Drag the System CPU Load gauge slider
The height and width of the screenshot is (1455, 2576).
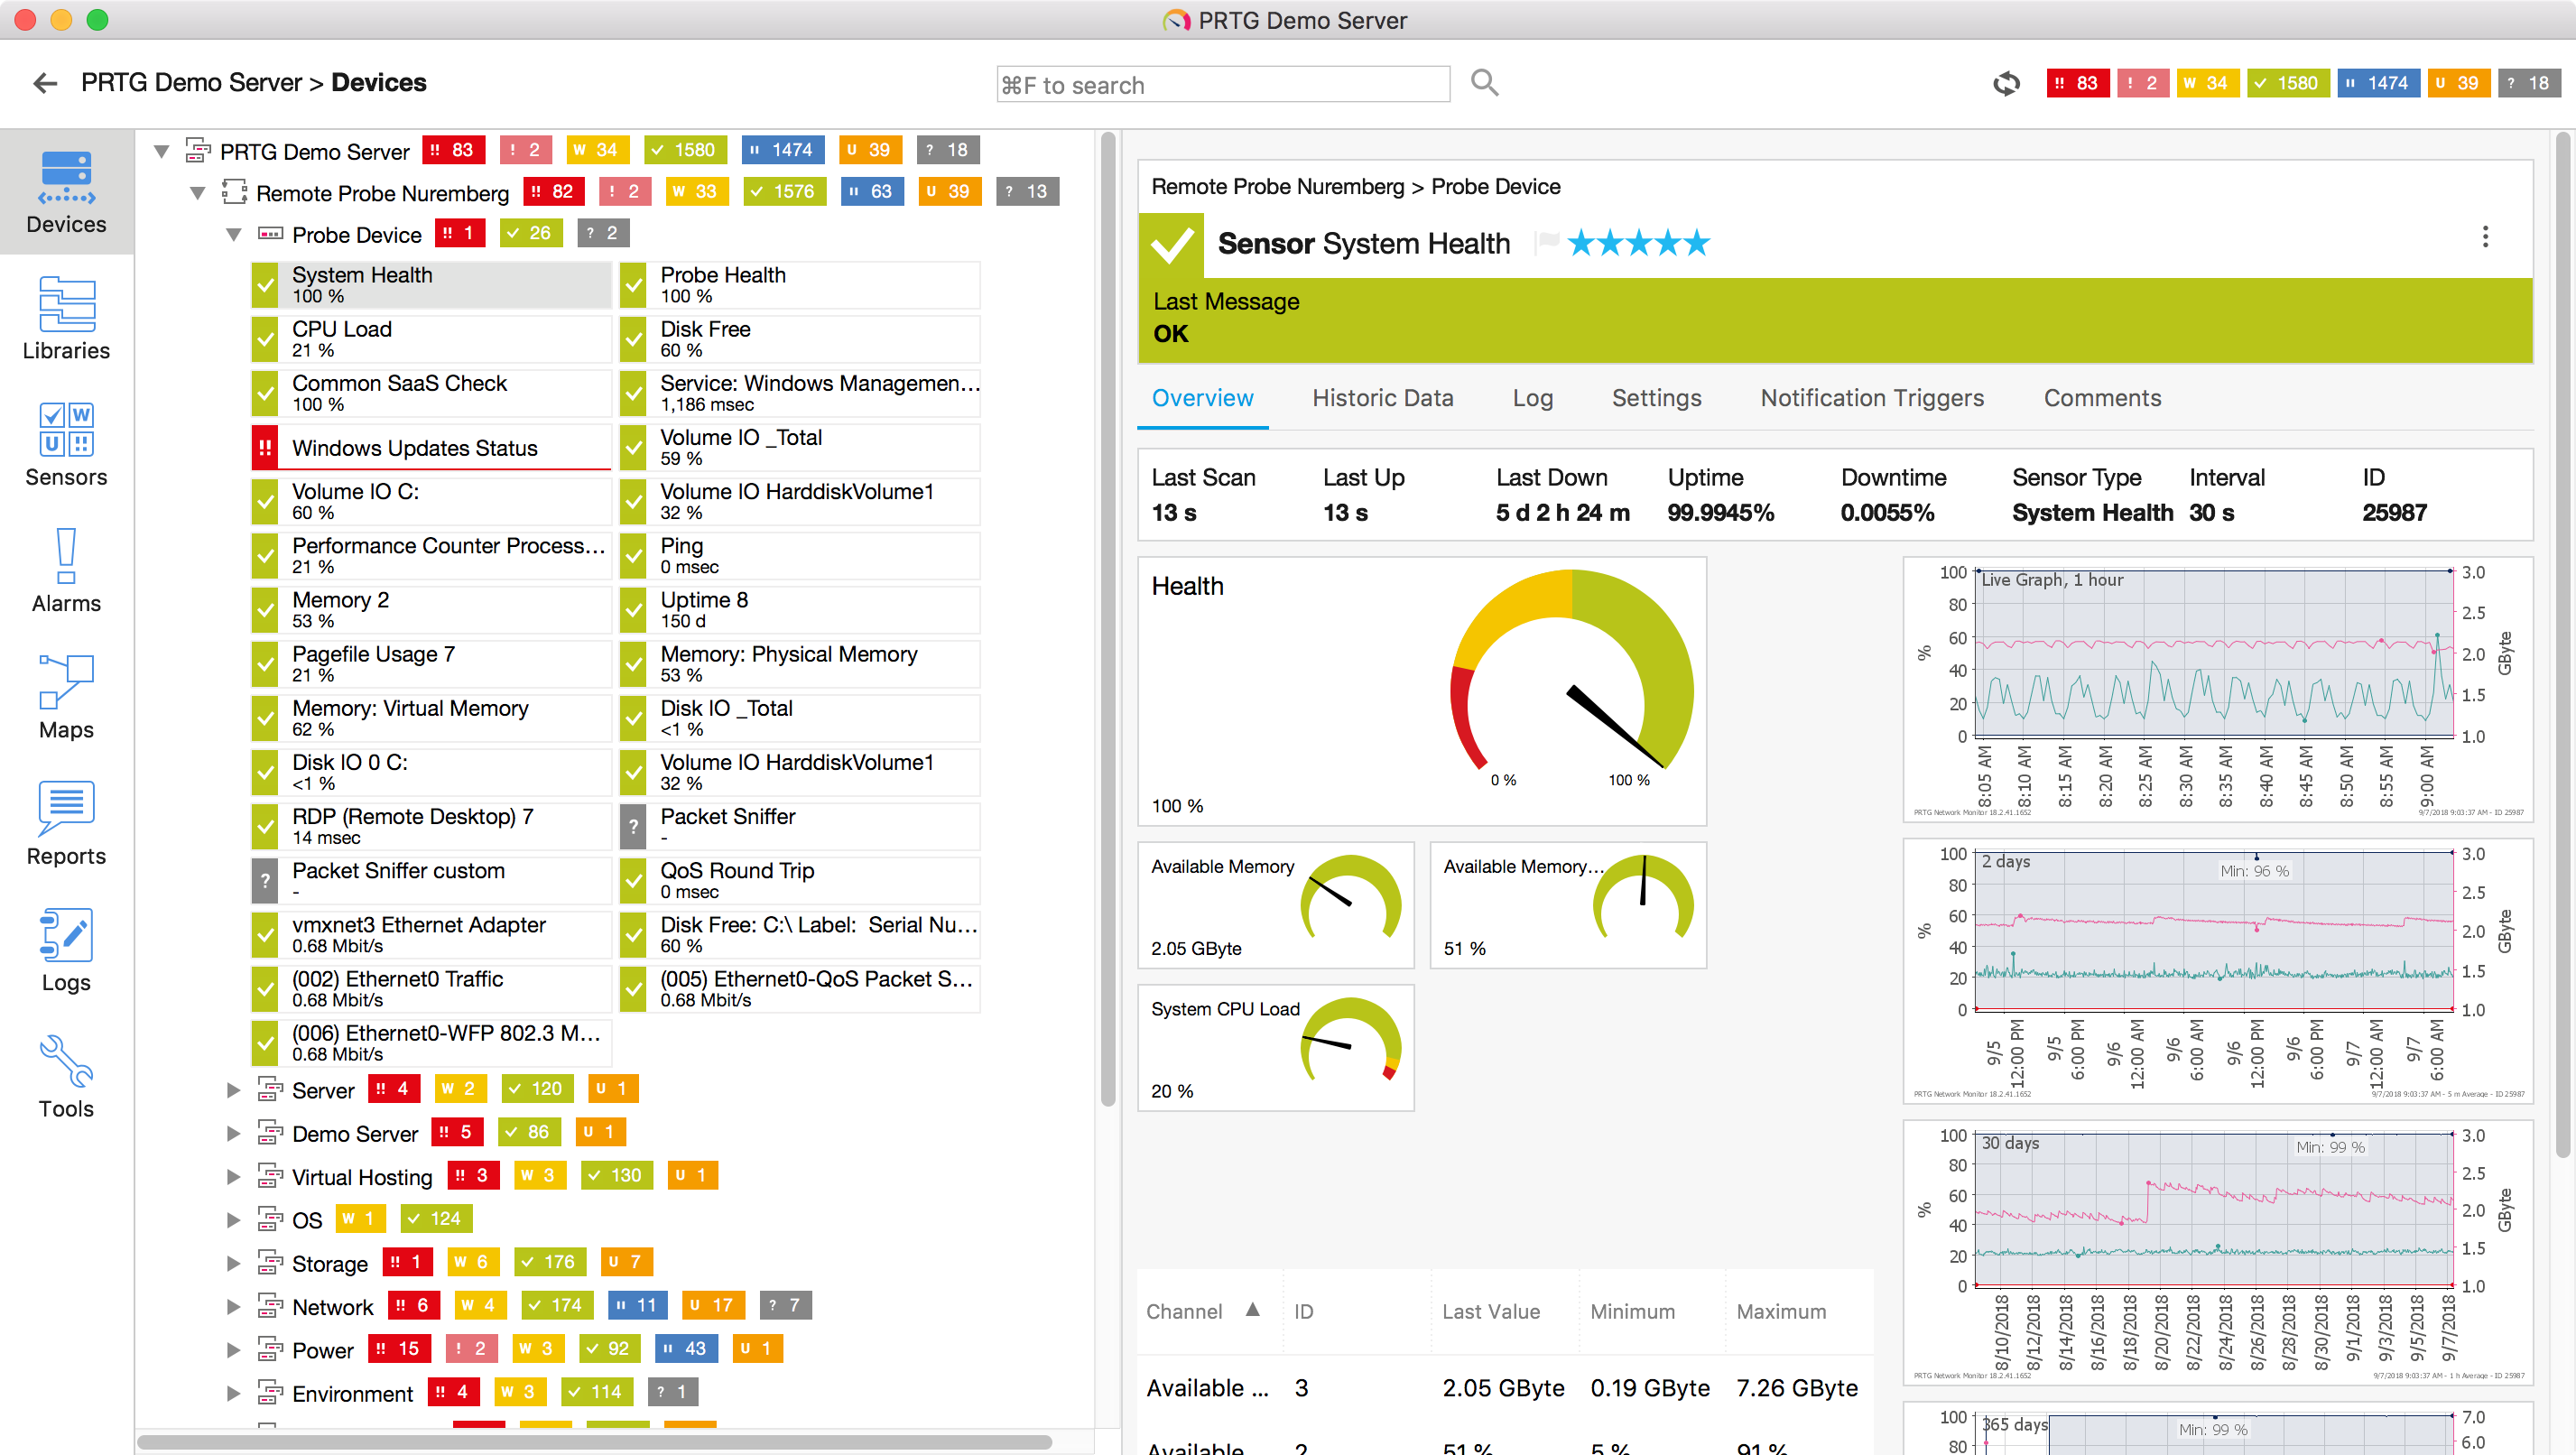click(x=1350, y=1044)
